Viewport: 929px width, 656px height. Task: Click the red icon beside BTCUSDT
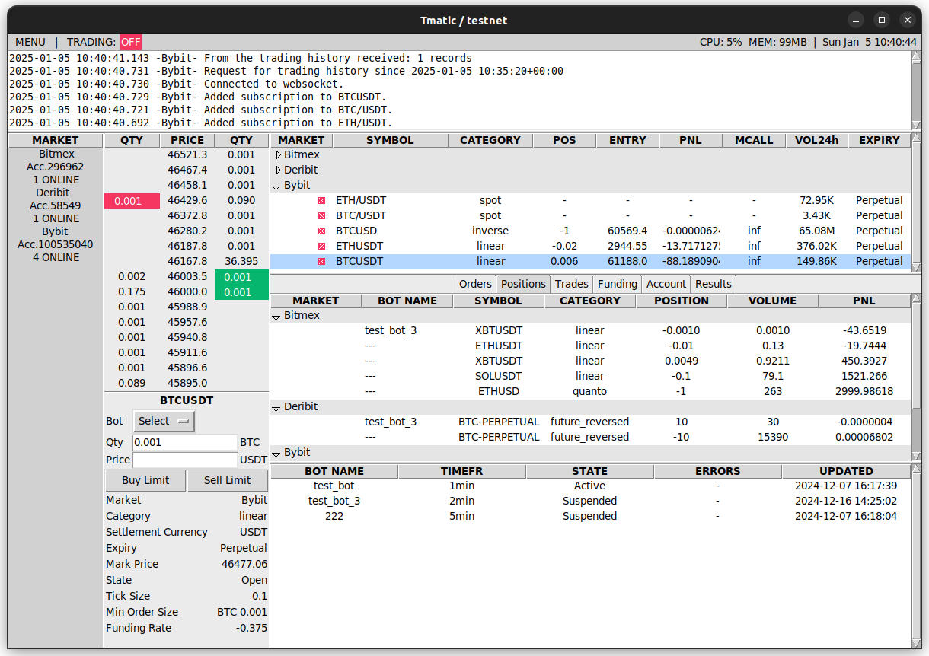click(x=321, y=262)
